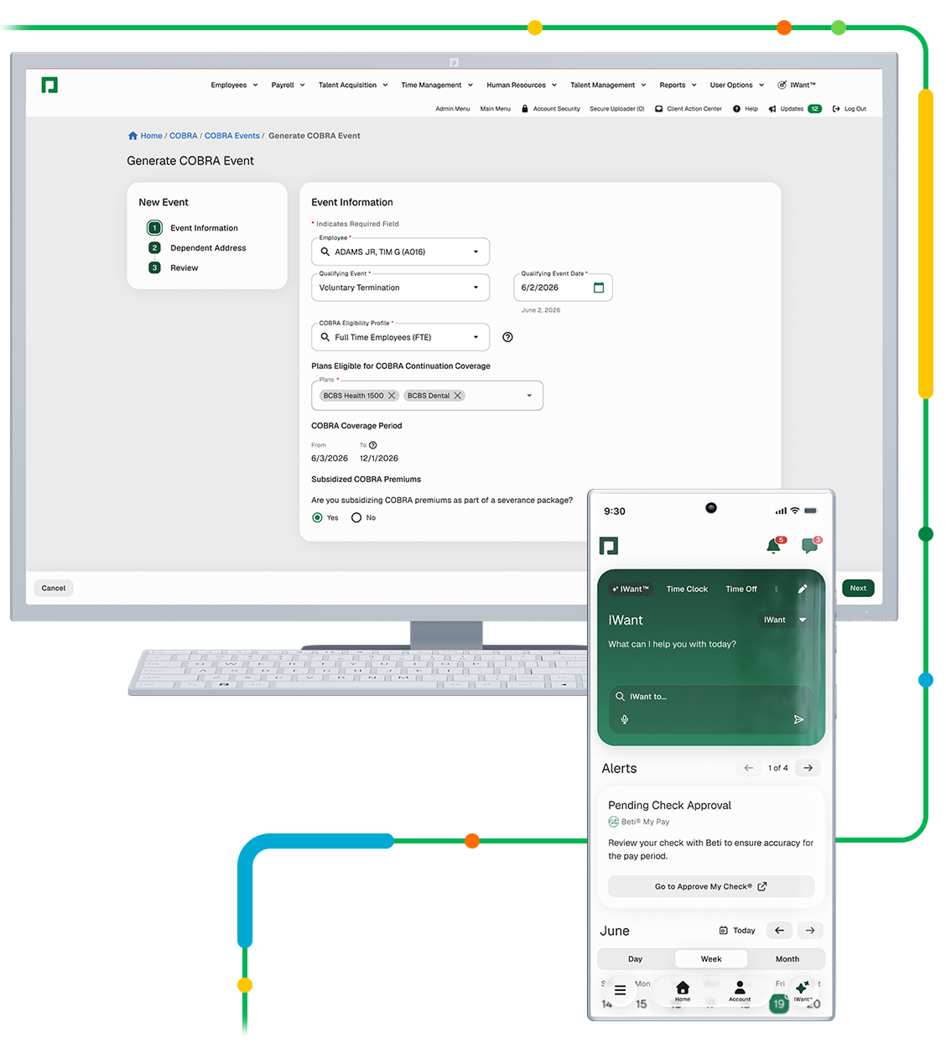Tap the send arrow in IWant box
Image resolution: width=946 pixels, height=1043 pixels.
click(798, 719)
